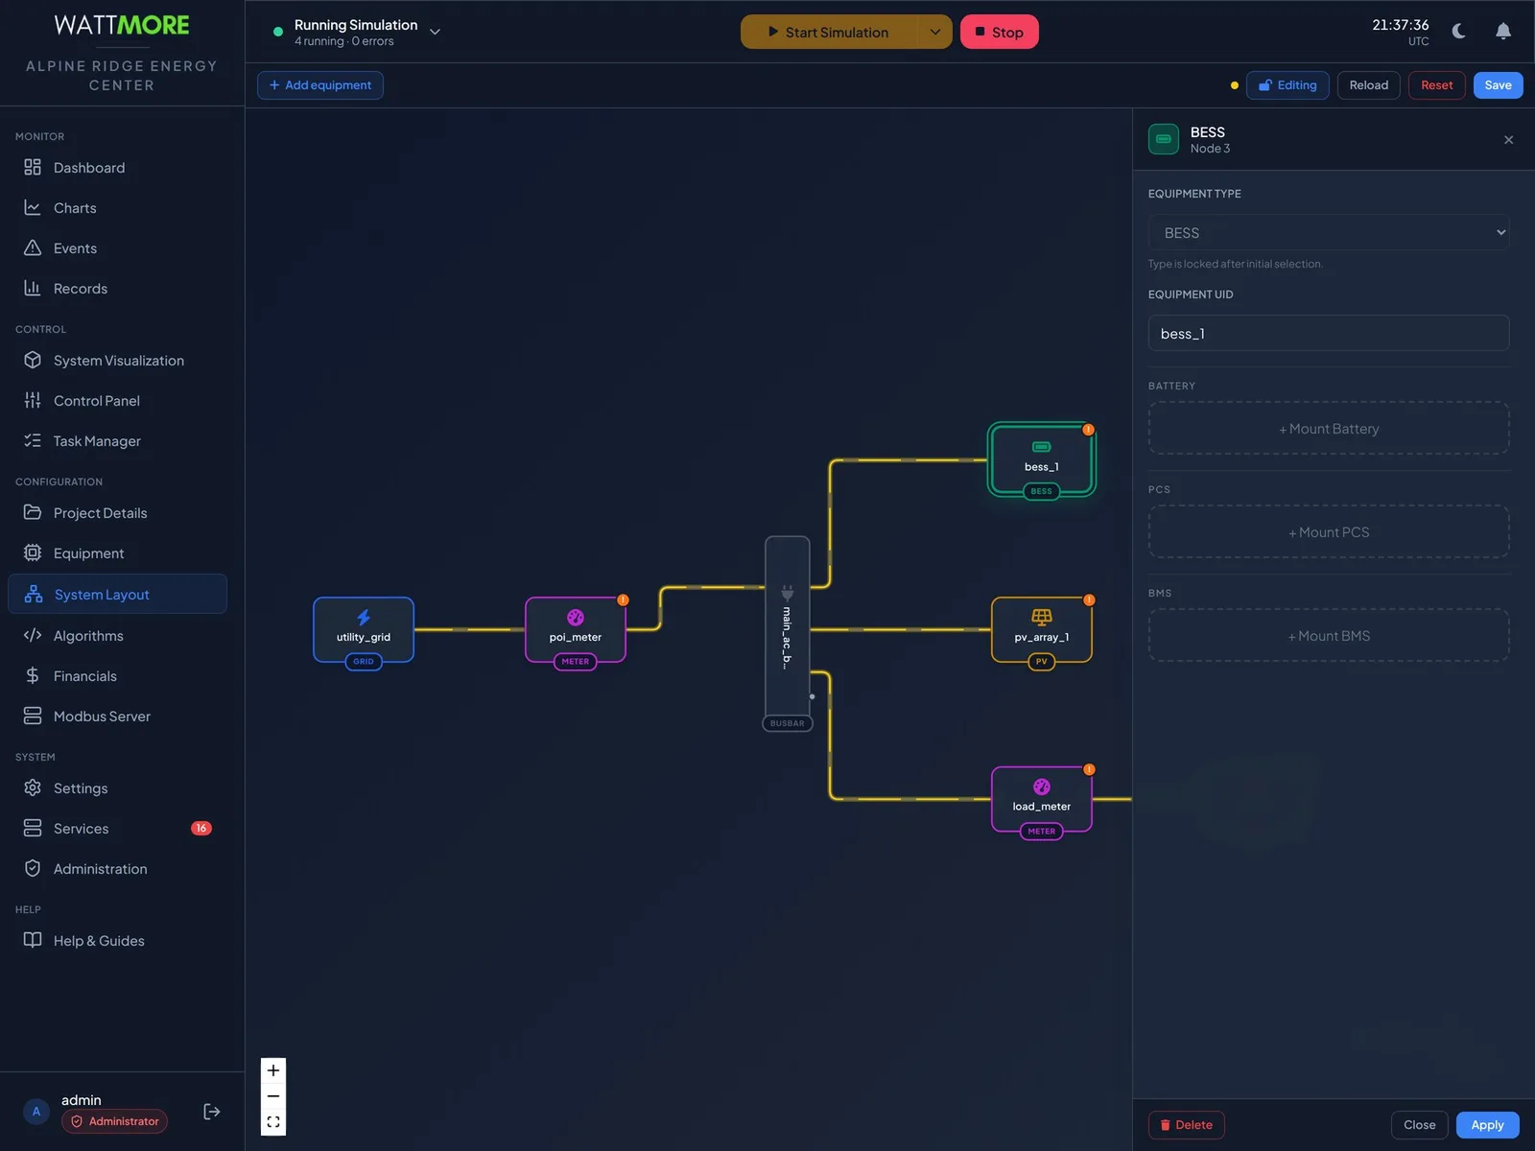1535x1151 pixels.
Task: Open the admin avatar icon
Action: point(36,1112)
